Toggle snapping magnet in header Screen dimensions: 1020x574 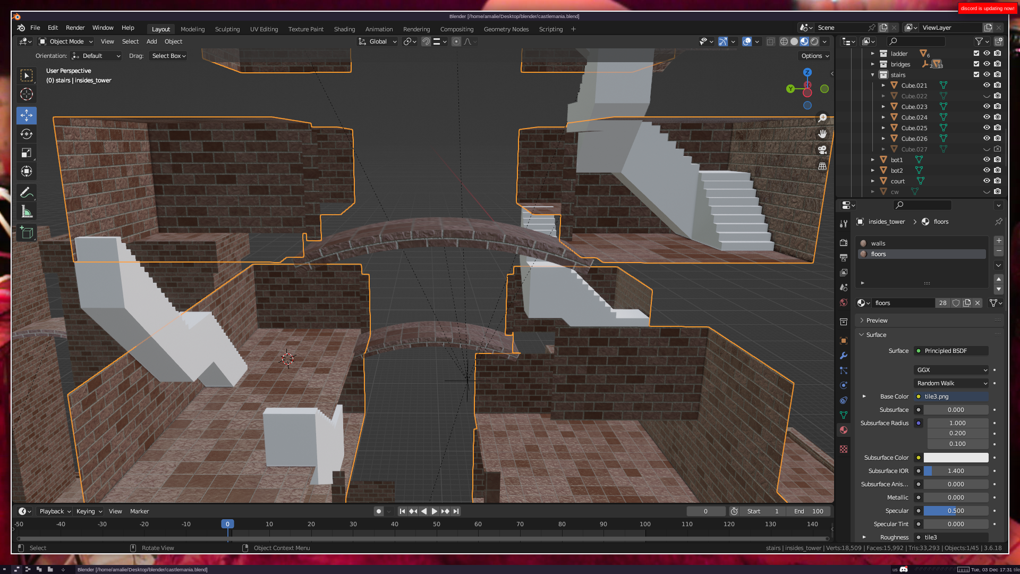426,41
